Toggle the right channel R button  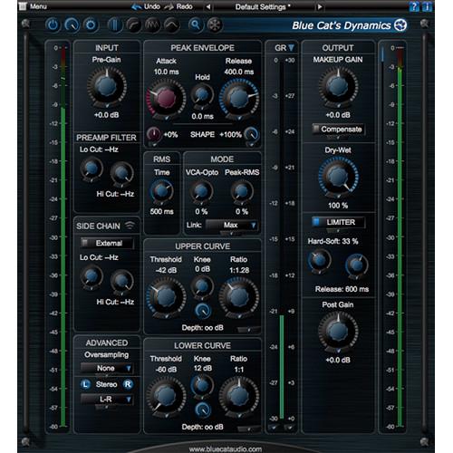click(x=128, y=384)
